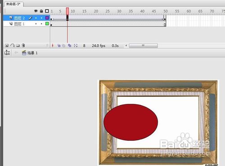
Task: Click the purple outline color swatch of 图层 2
Action: pos(47,18)
